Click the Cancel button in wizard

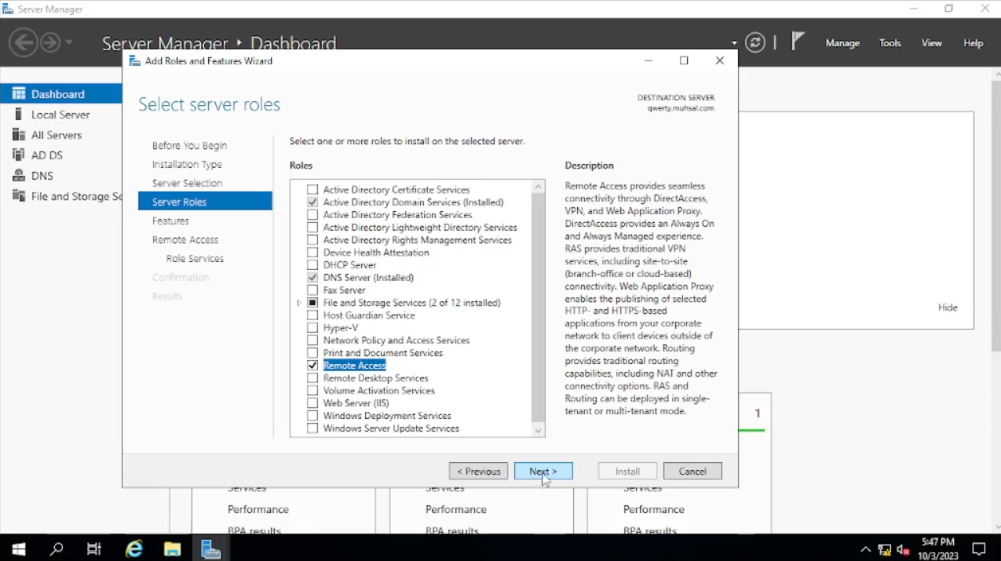692,472
